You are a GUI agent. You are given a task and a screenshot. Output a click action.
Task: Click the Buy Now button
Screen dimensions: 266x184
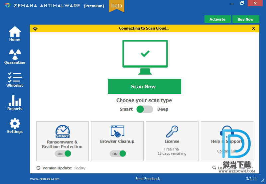point(246,19)
